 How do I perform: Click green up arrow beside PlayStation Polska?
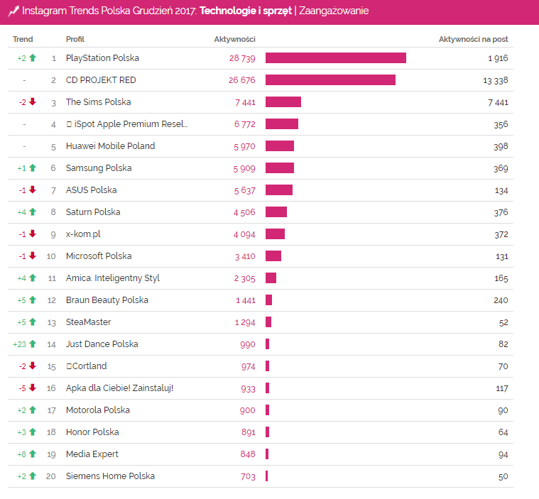[32, 58]
